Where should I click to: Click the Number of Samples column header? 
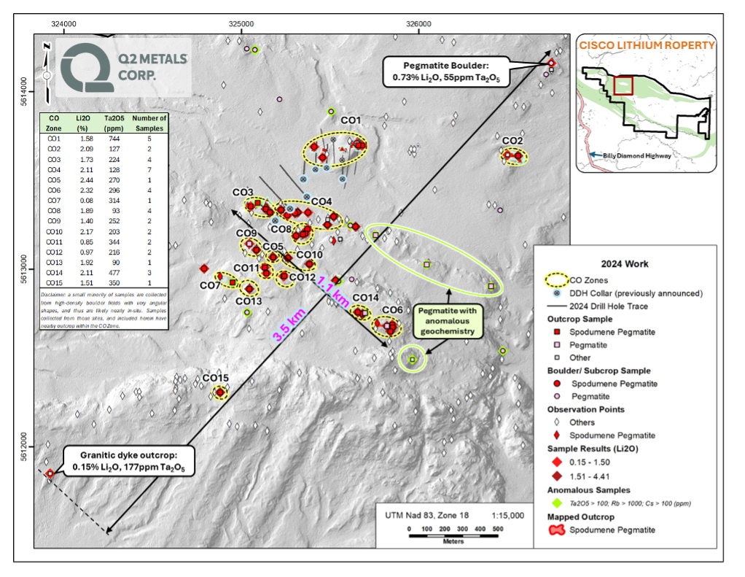pos(149,123)
